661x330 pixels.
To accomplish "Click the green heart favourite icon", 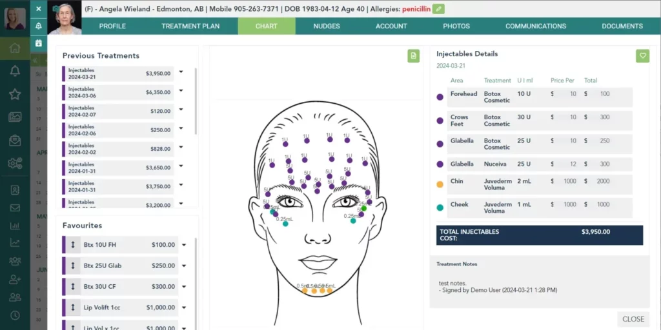I will click(x=642, y=56).
